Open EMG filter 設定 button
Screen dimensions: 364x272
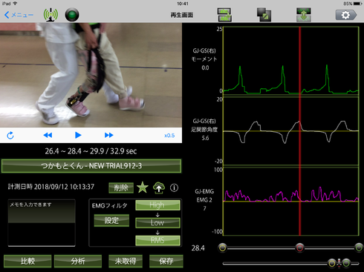(x=111, y=220)
